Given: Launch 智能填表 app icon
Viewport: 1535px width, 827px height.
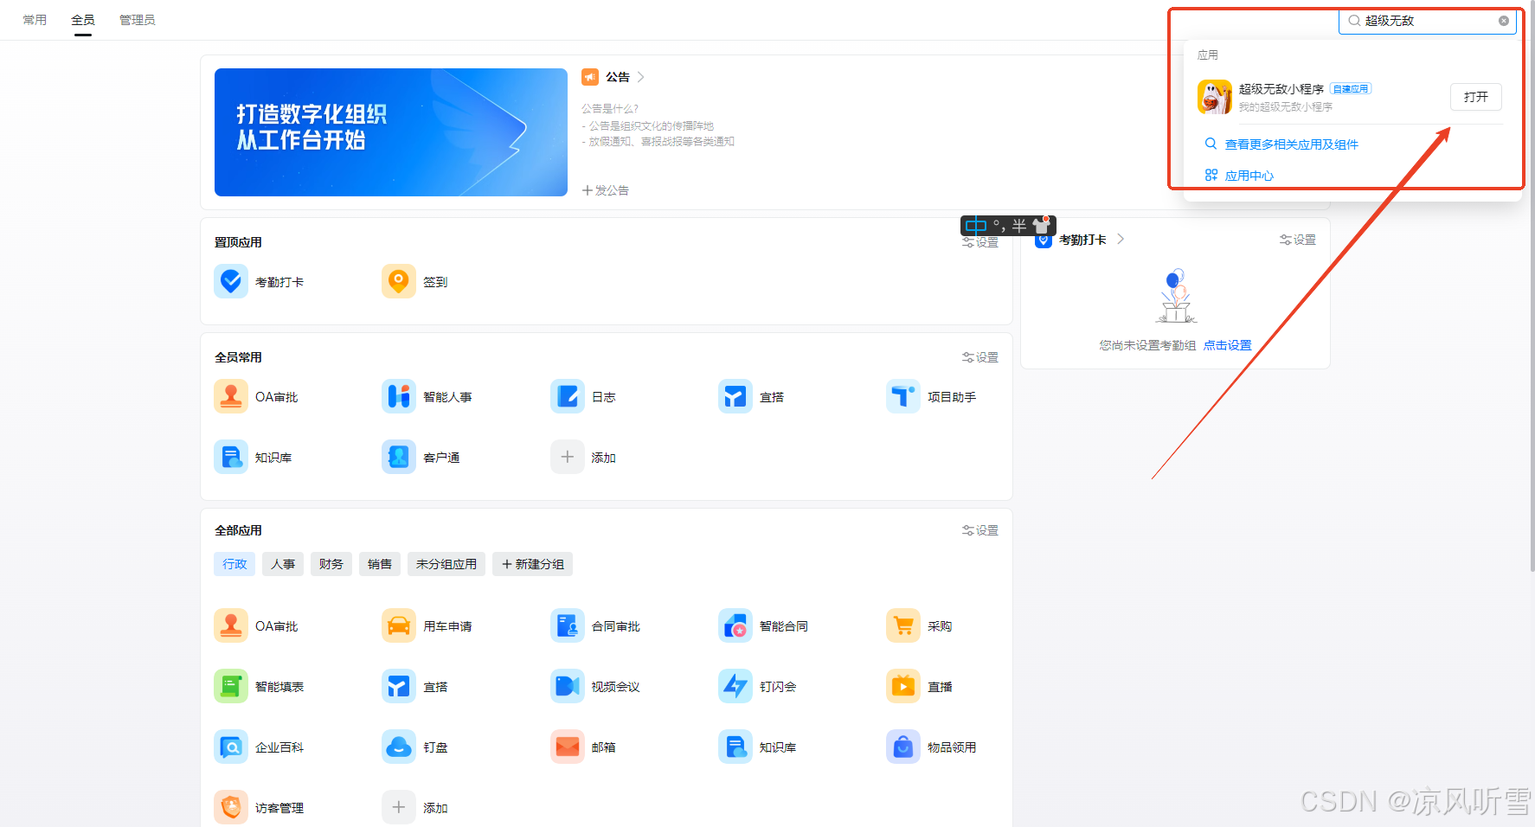Looking at the screenshot, I should coord(231,686).
